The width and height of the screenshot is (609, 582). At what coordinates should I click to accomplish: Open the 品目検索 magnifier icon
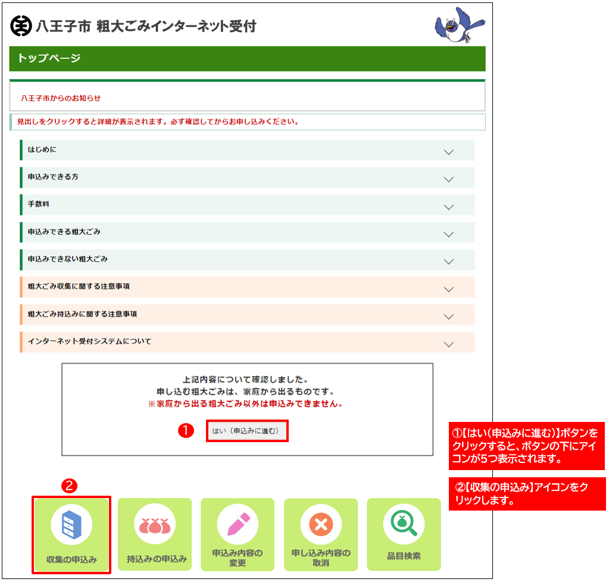pos(404,524)
